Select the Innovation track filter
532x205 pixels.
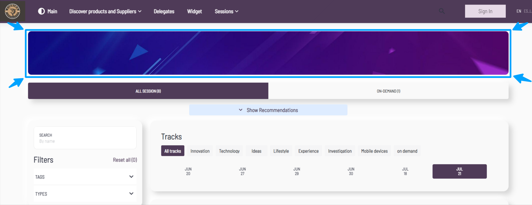tap(200, 151)
